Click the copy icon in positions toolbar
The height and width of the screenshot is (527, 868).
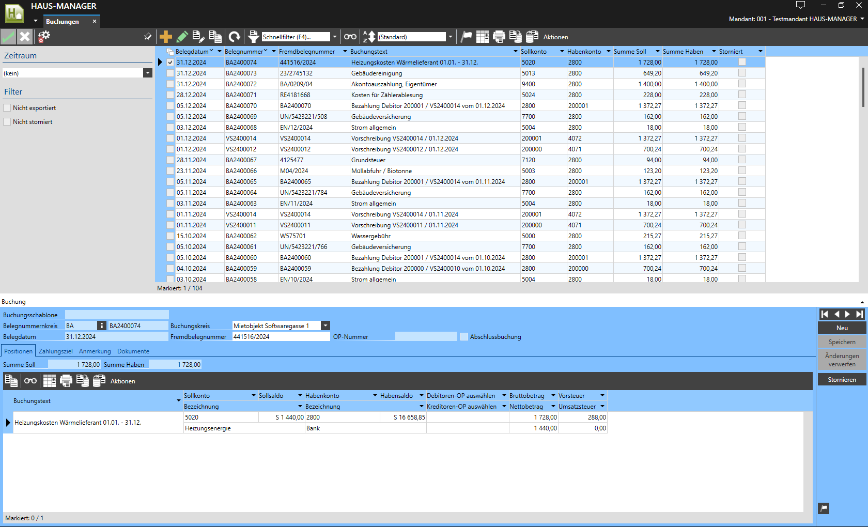[x=11, y=381]
